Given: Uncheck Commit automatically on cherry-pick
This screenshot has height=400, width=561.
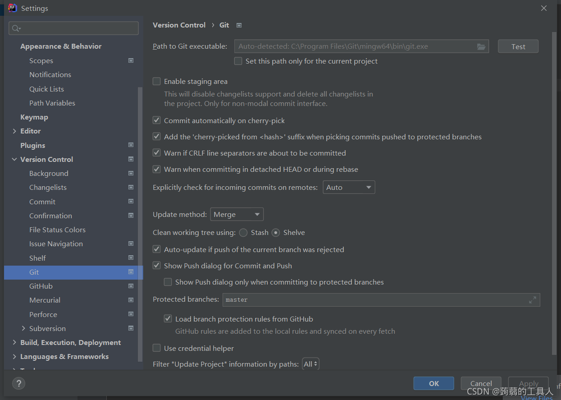Looking at the screenshot, I should click(157, 120).
